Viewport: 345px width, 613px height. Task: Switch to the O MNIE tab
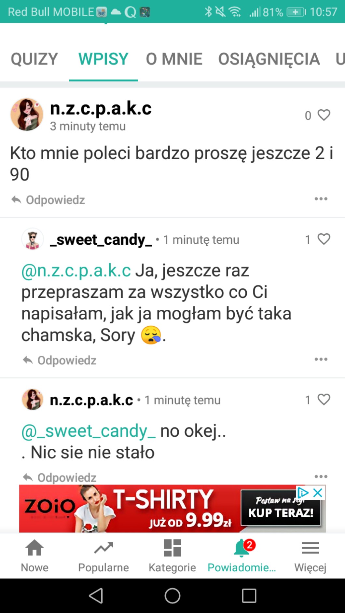coord(174,59)
